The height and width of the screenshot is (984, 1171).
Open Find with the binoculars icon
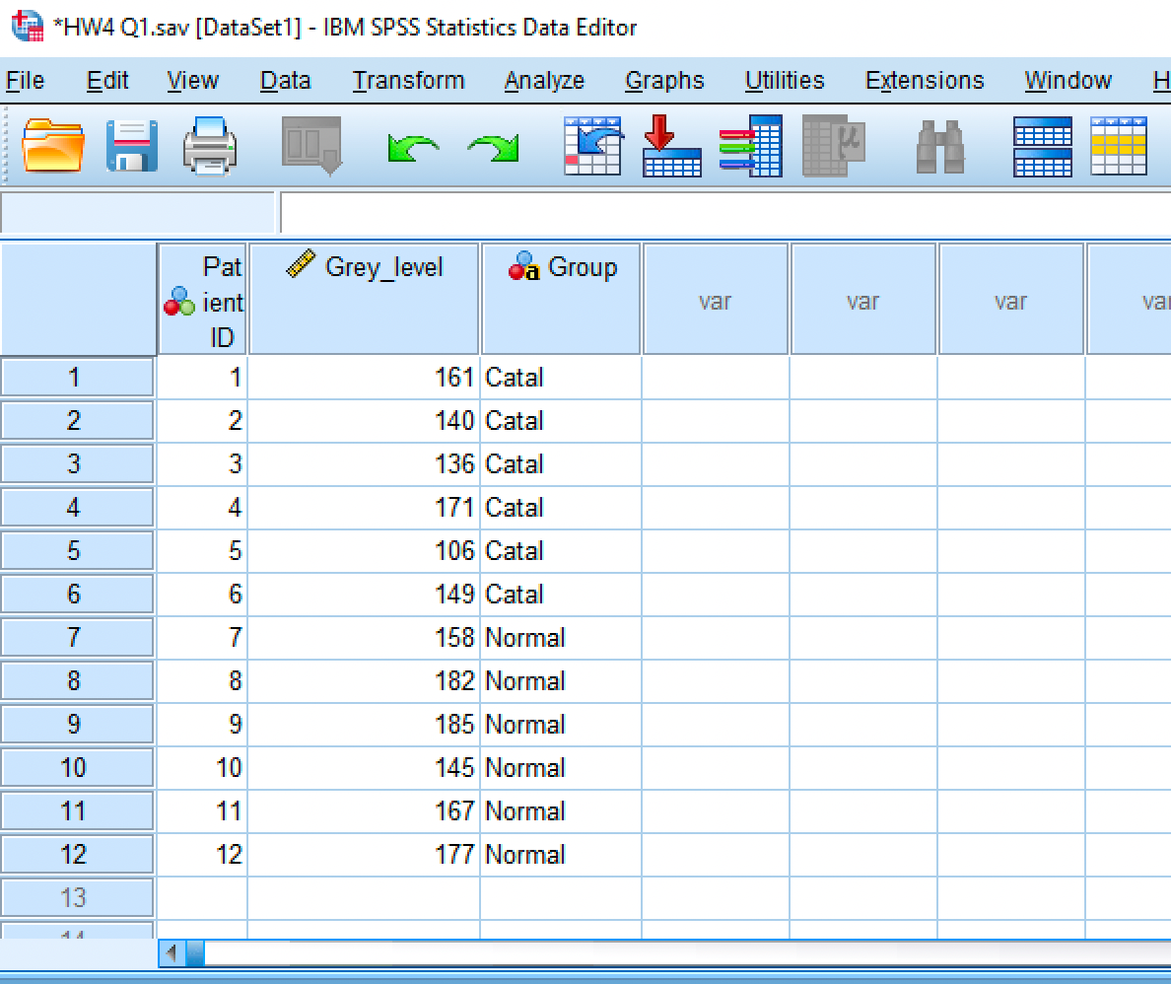point(940,147)
